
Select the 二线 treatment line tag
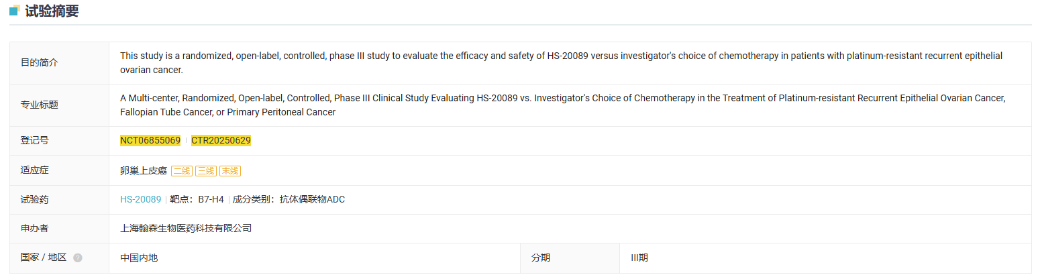point(182,171)
